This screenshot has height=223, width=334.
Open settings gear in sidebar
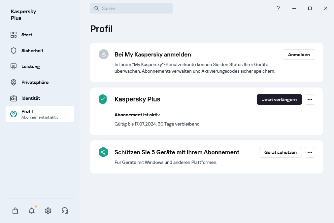(48, 211)
